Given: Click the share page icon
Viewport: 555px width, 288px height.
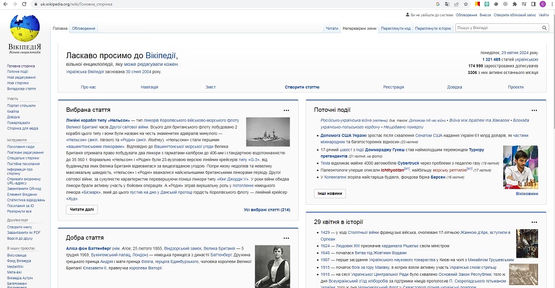Looking at the screenshot, I should click(x=457, y=4).
